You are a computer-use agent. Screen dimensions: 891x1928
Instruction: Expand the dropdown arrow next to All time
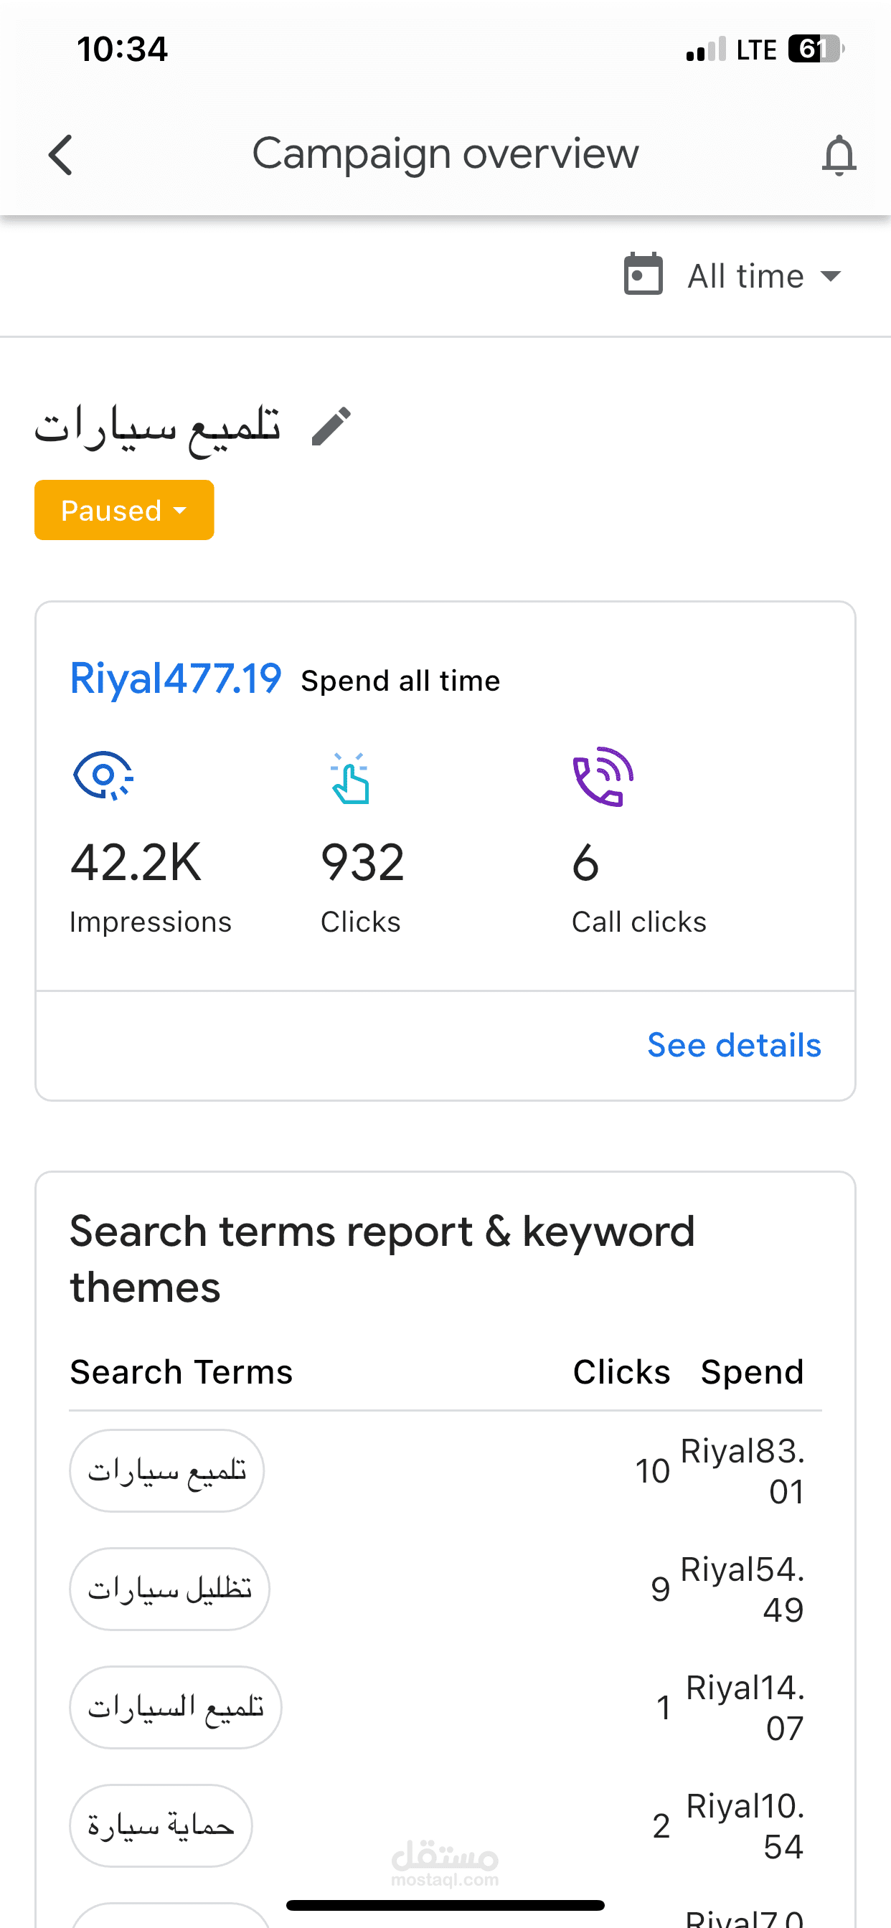[830, 276]
